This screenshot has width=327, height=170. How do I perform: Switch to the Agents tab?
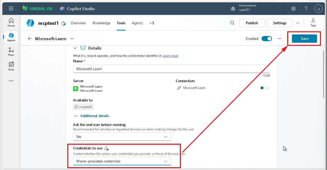pos(137,23)
